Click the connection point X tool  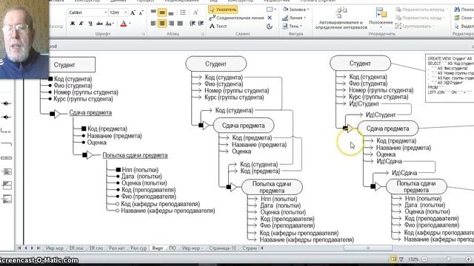(x=270, y=18)
